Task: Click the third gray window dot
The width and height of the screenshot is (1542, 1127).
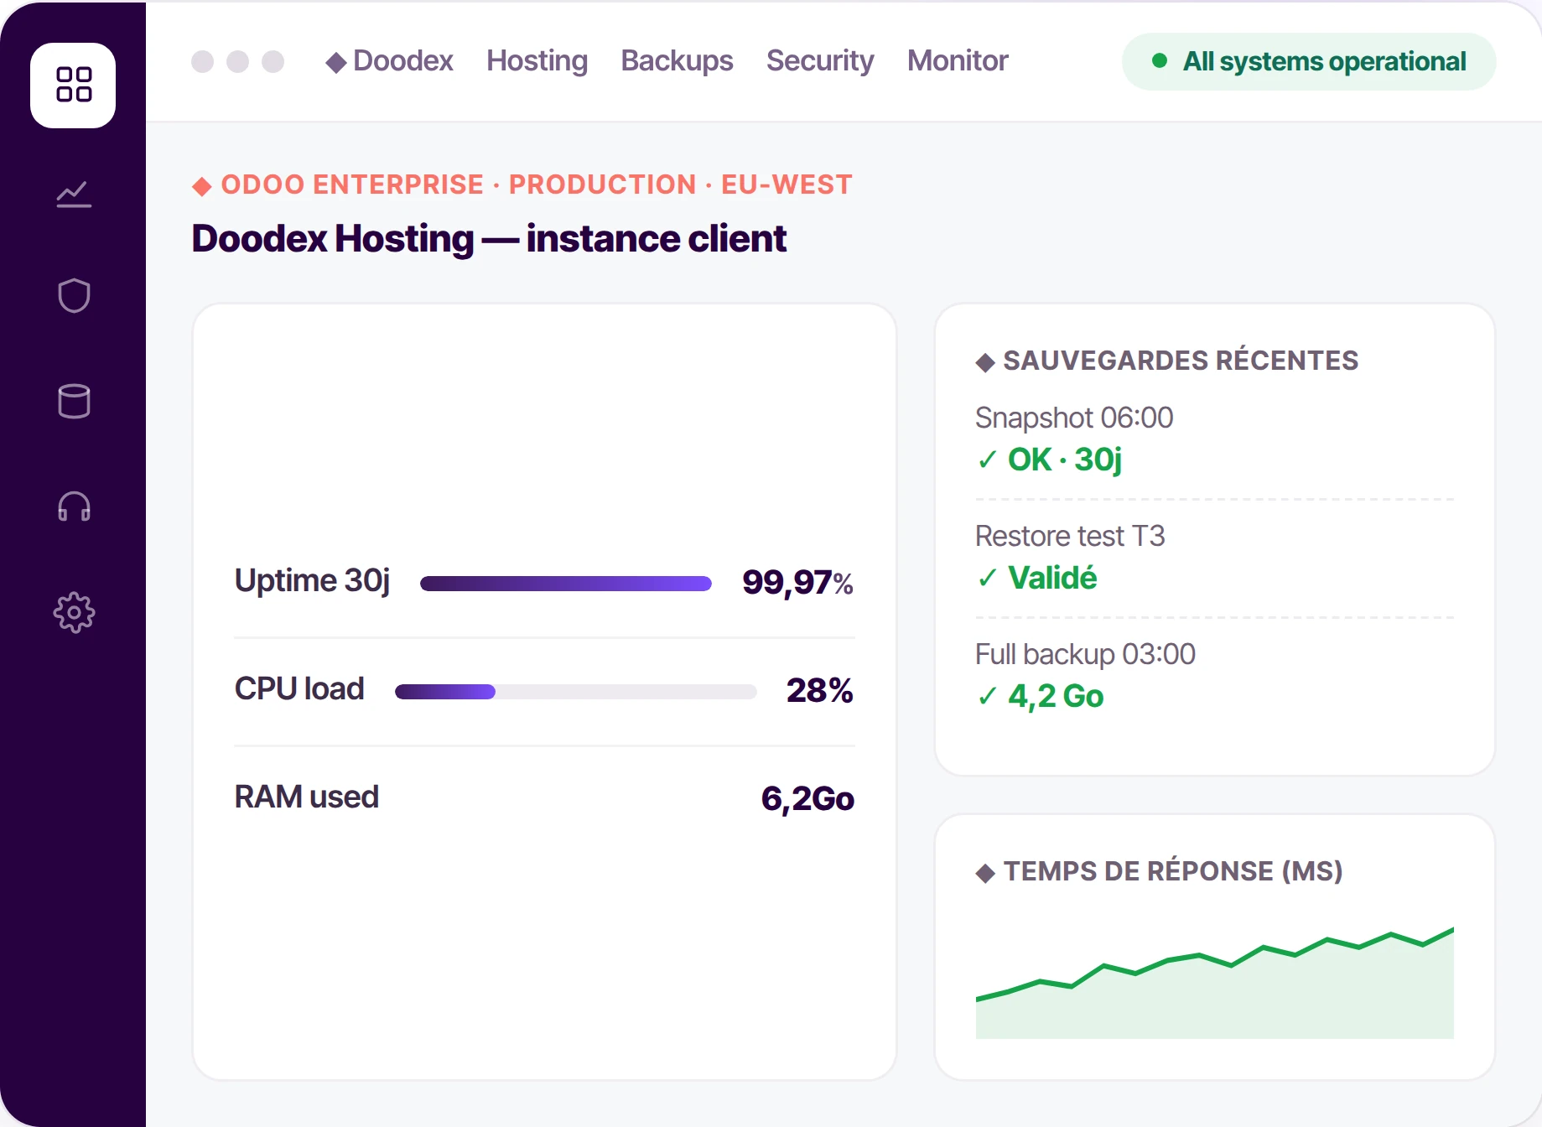Action: tap(273, 61)
